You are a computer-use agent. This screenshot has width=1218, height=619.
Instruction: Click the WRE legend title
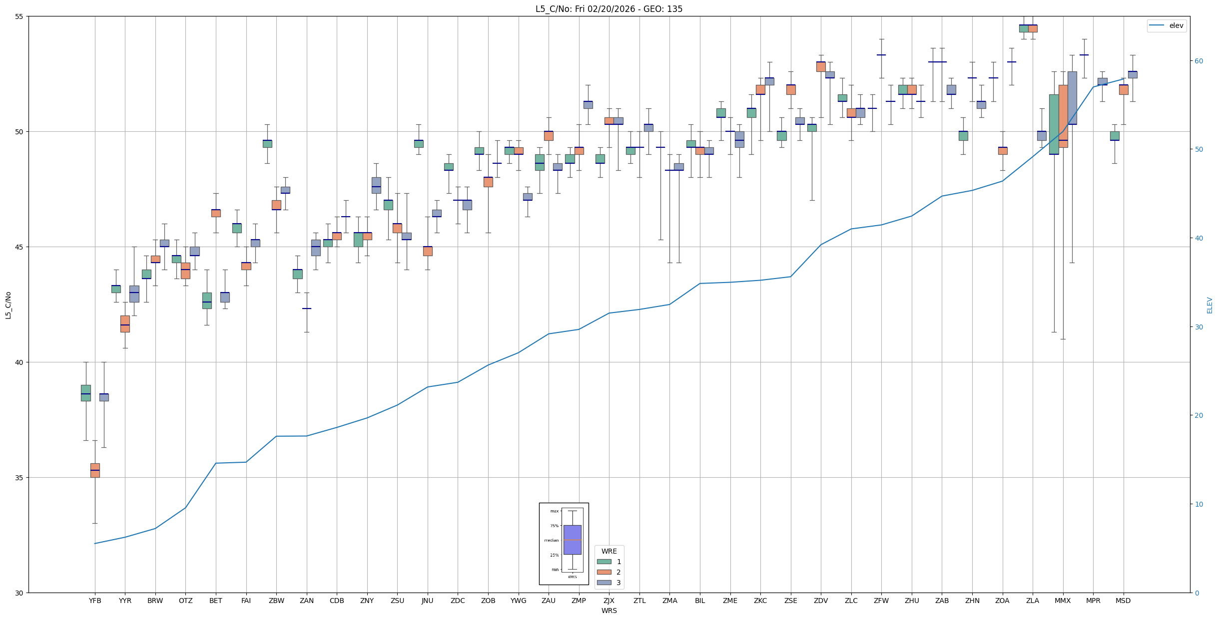(609, 551)
